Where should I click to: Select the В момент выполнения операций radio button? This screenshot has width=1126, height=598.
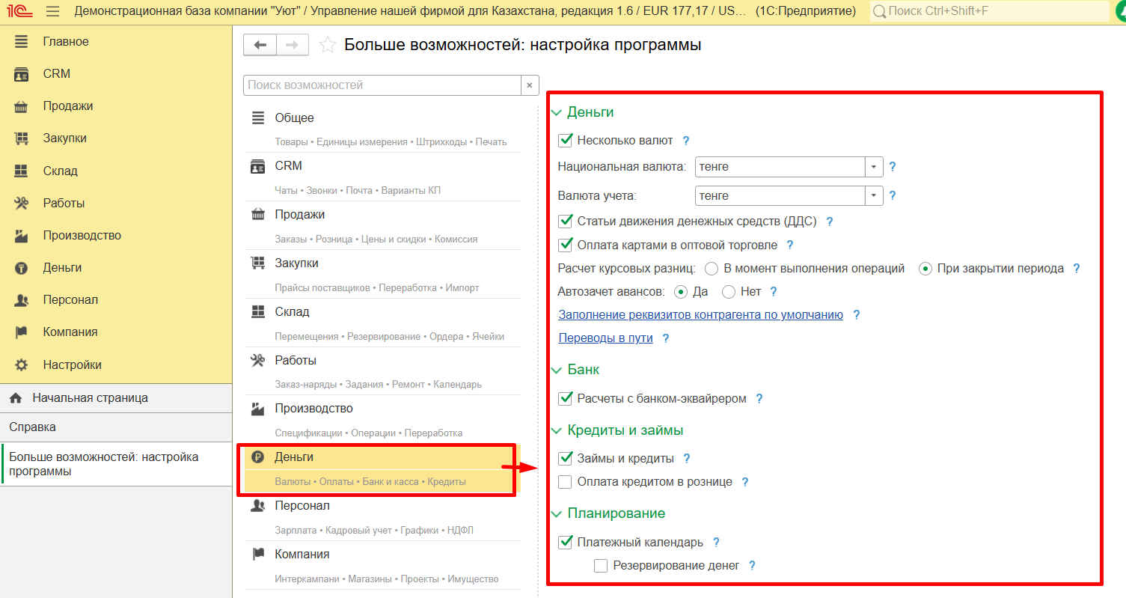(711, 268)
